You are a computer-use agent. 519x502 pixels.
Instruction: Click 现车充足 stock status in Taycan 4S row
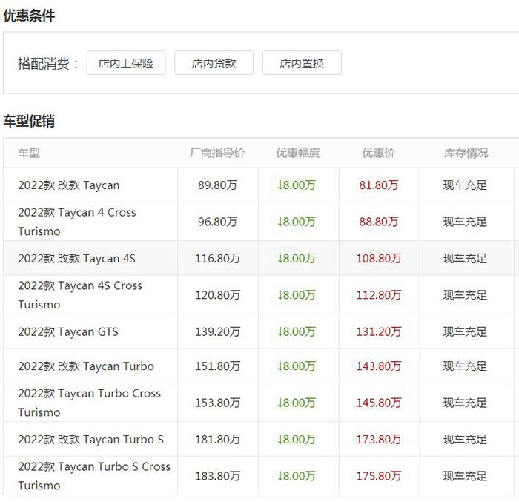point(465,258)
